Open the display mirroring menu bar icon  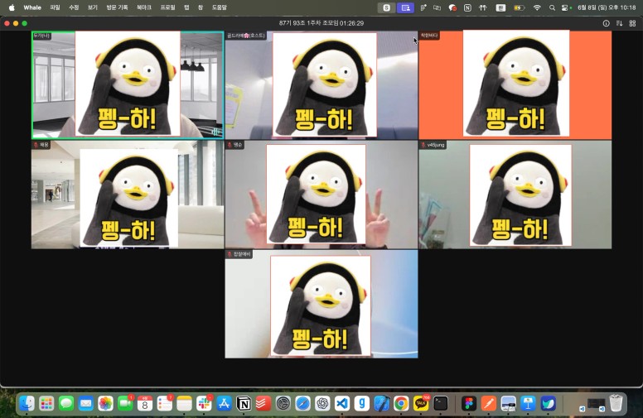(x=438, y=7)
